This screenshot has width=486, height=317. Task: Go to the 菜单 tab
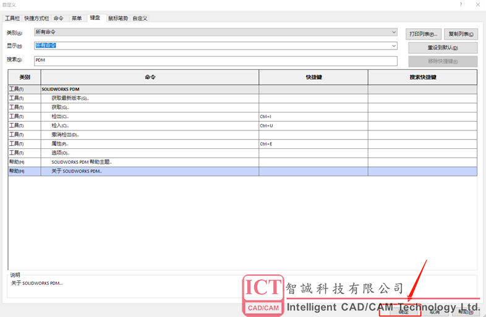[x=77, y=19]
